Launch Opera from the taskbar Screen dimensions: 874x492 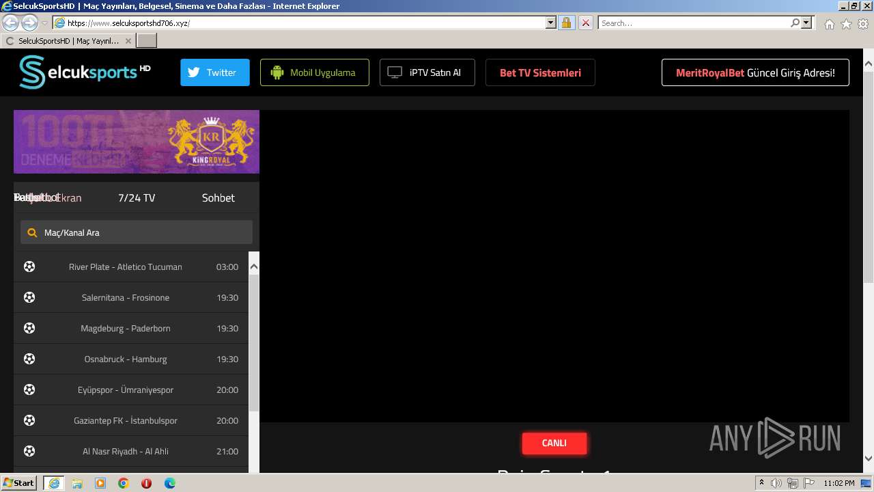[x=147, y=483]
